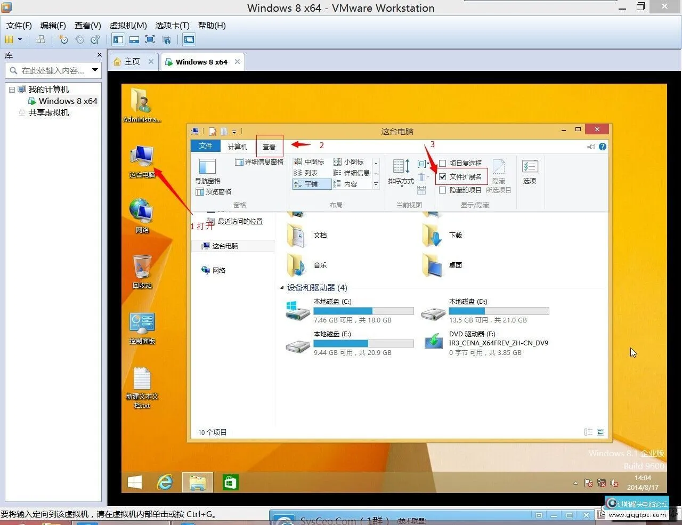The height and width of the screenshot is (525, 682).
Task: Check the 项目复选框 option
Action: (x=443, y=163)
